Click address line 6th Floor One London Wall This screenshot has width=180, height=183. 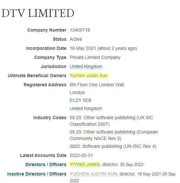[97, 85]
